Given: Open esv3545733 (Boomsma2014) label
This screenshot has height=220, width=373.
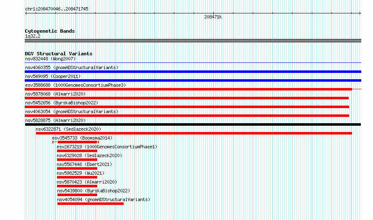Looking at the screenshot, I should pos(82,138).
